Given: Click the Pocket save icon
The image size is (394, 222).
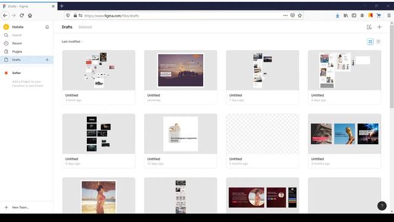Looking at the screenshot, I should tap(292, 15).
